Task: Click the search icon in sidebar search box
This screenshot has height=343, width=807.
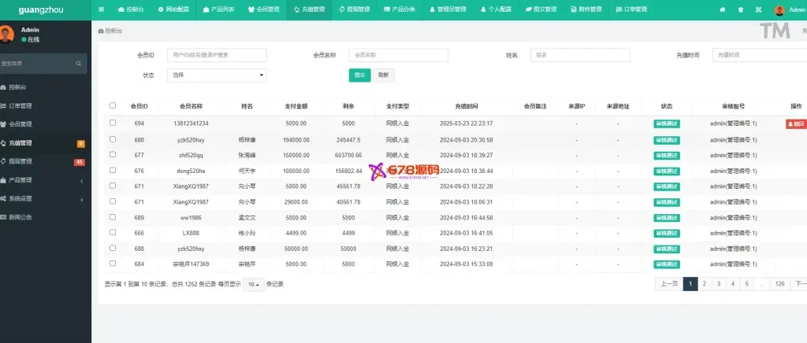Action: coord(79,63)
